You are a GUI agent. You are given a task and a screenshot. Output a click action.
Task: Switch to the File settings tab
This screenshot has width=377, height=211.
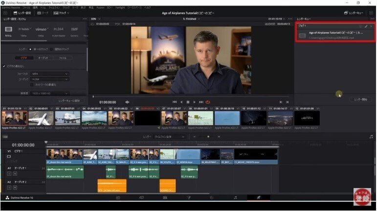(x=62, y=58)
